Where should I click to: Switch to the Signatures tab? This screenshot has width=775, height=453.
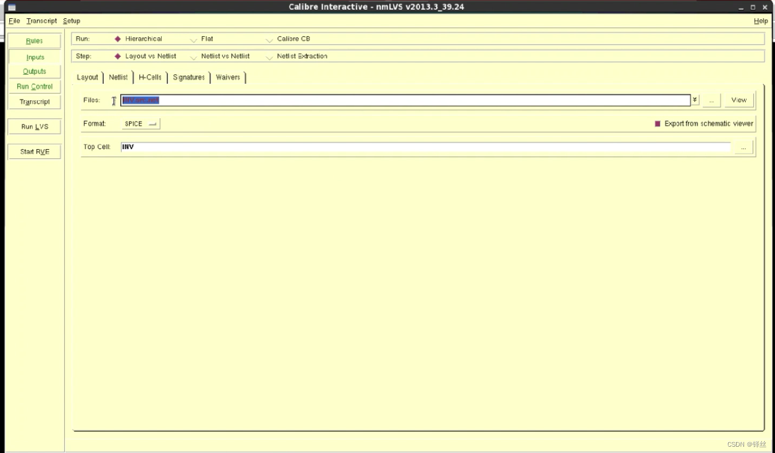189,77
